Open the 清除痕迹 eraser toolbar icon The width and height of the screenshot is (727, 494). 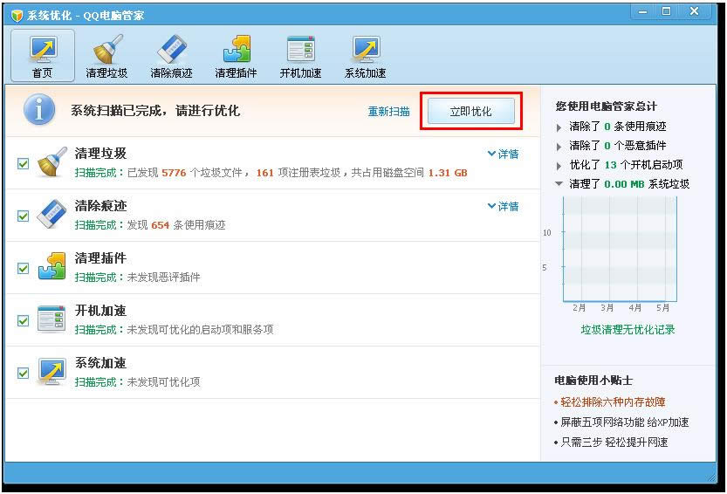click(171, 56)
